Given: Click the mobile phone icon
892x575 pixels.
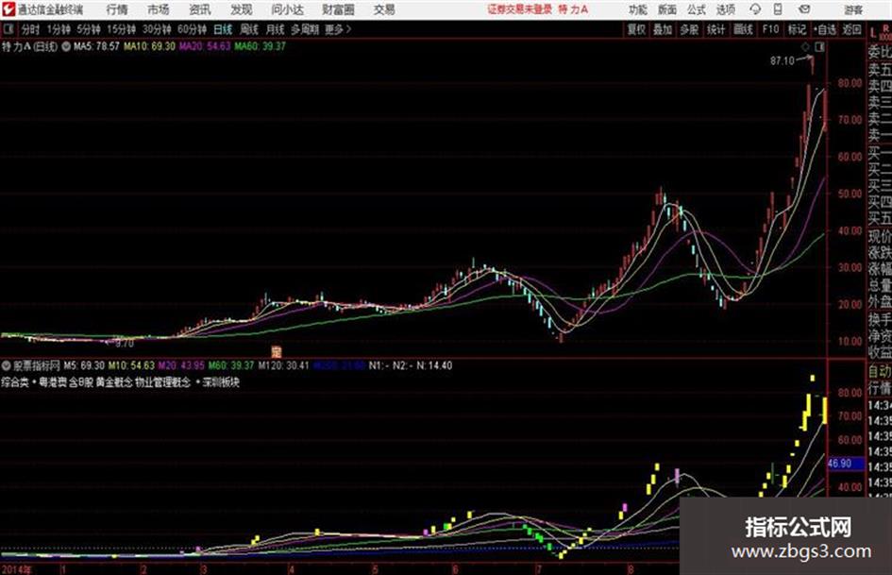Looking at the screenshot, I should pos(778,9).
